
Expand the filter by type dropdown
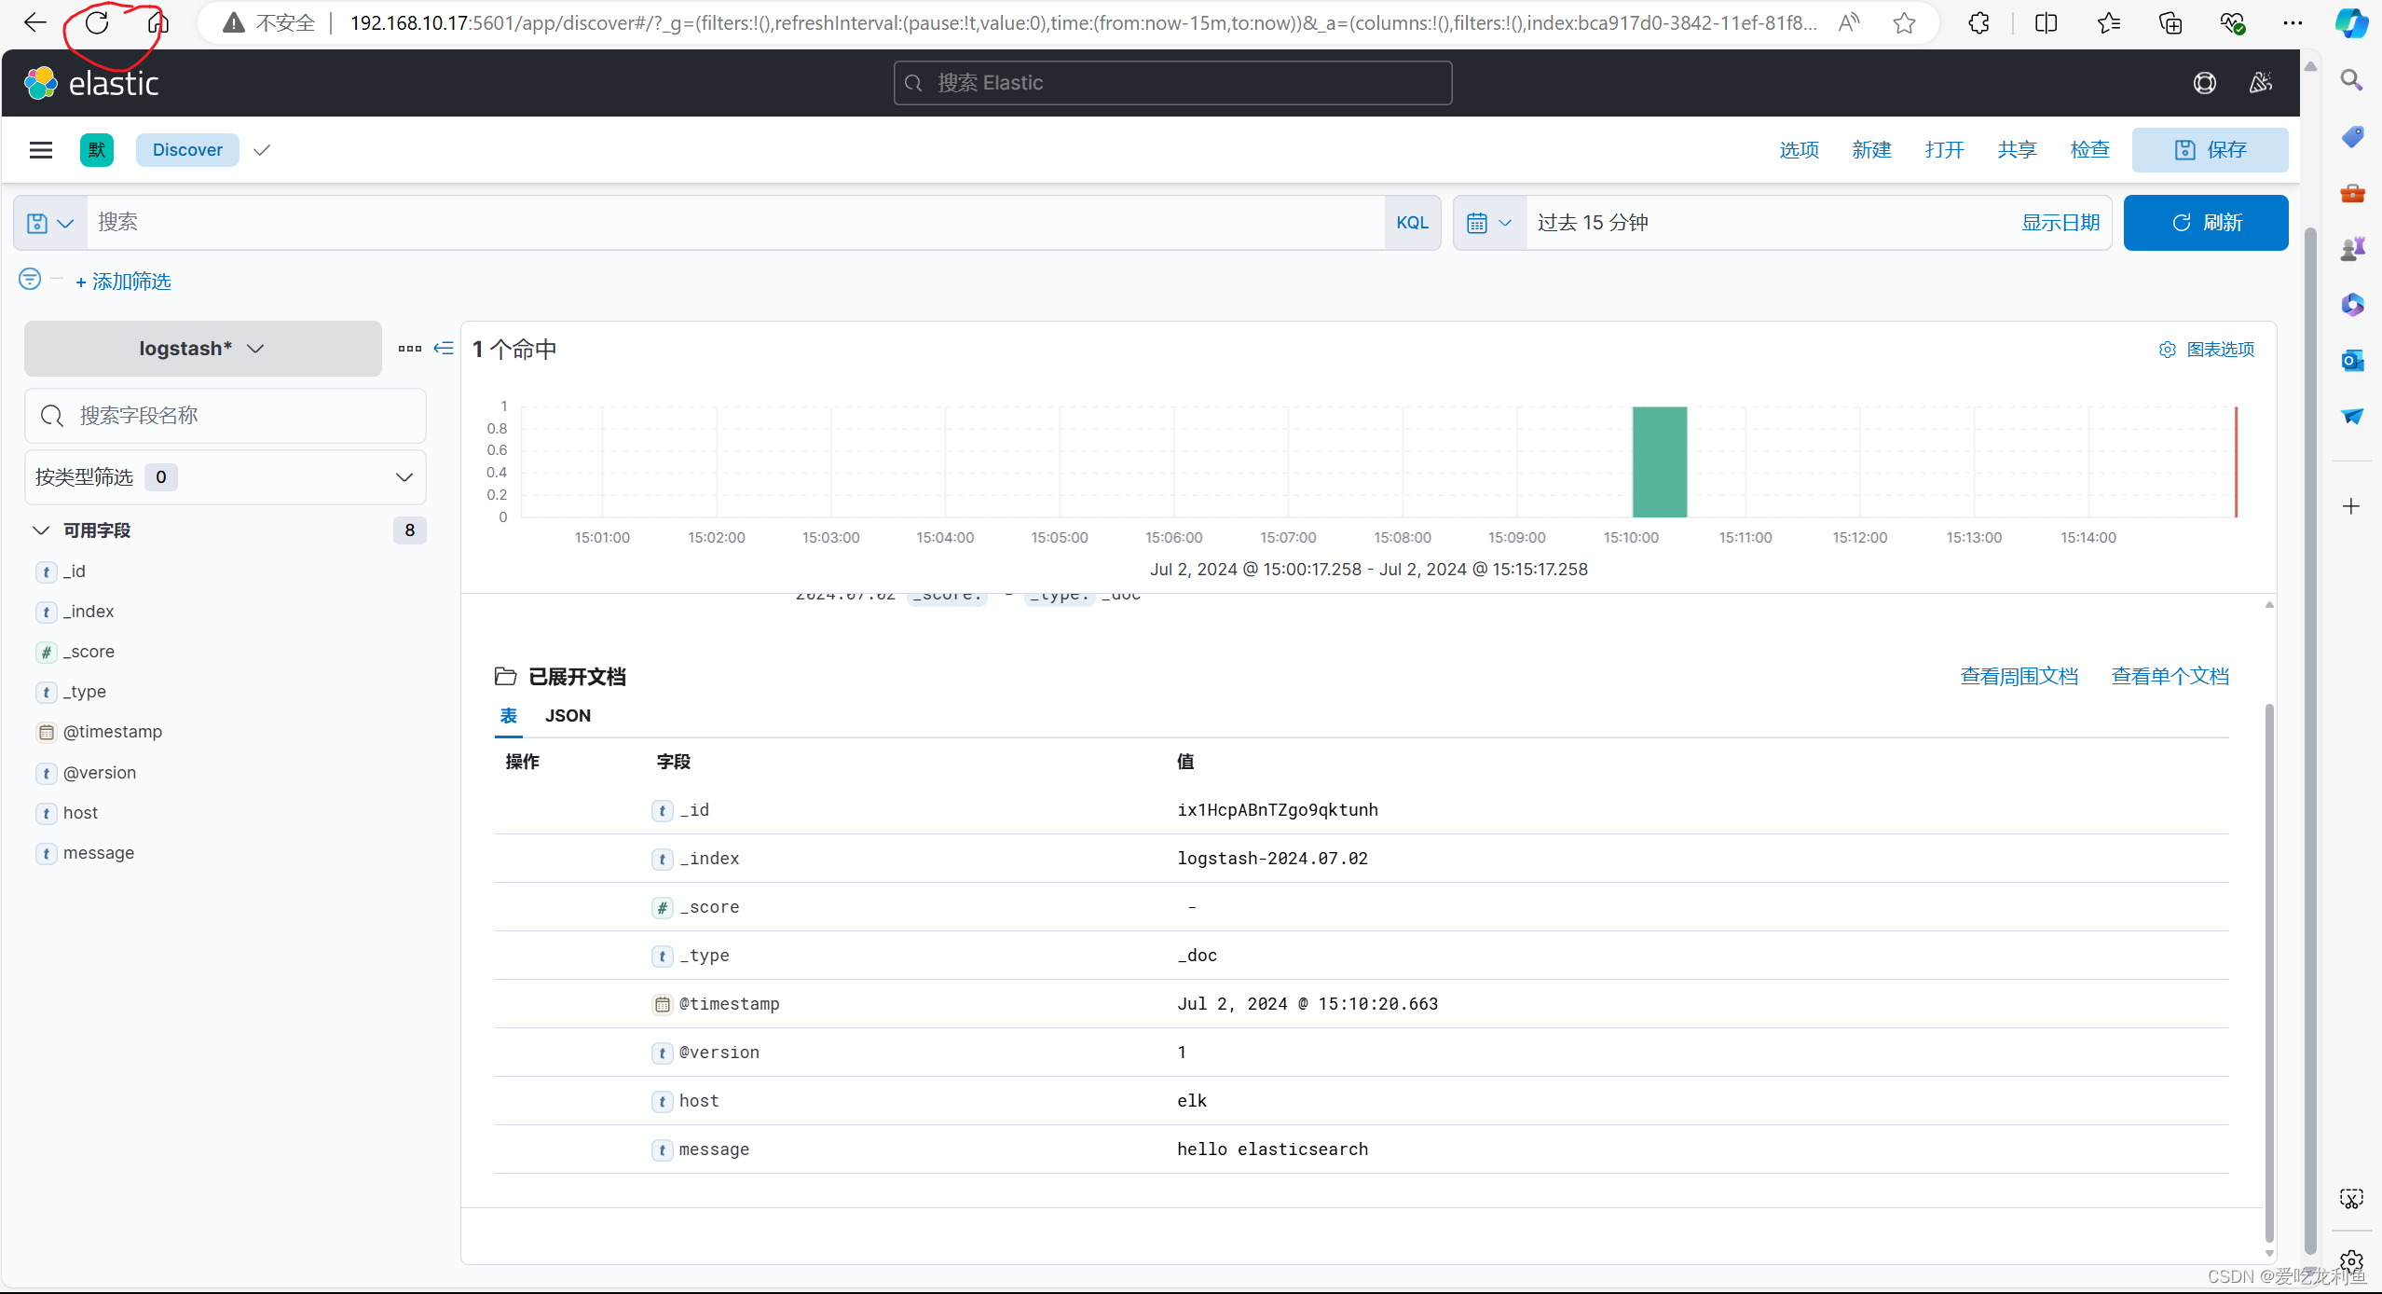click(x=225, y=477)
